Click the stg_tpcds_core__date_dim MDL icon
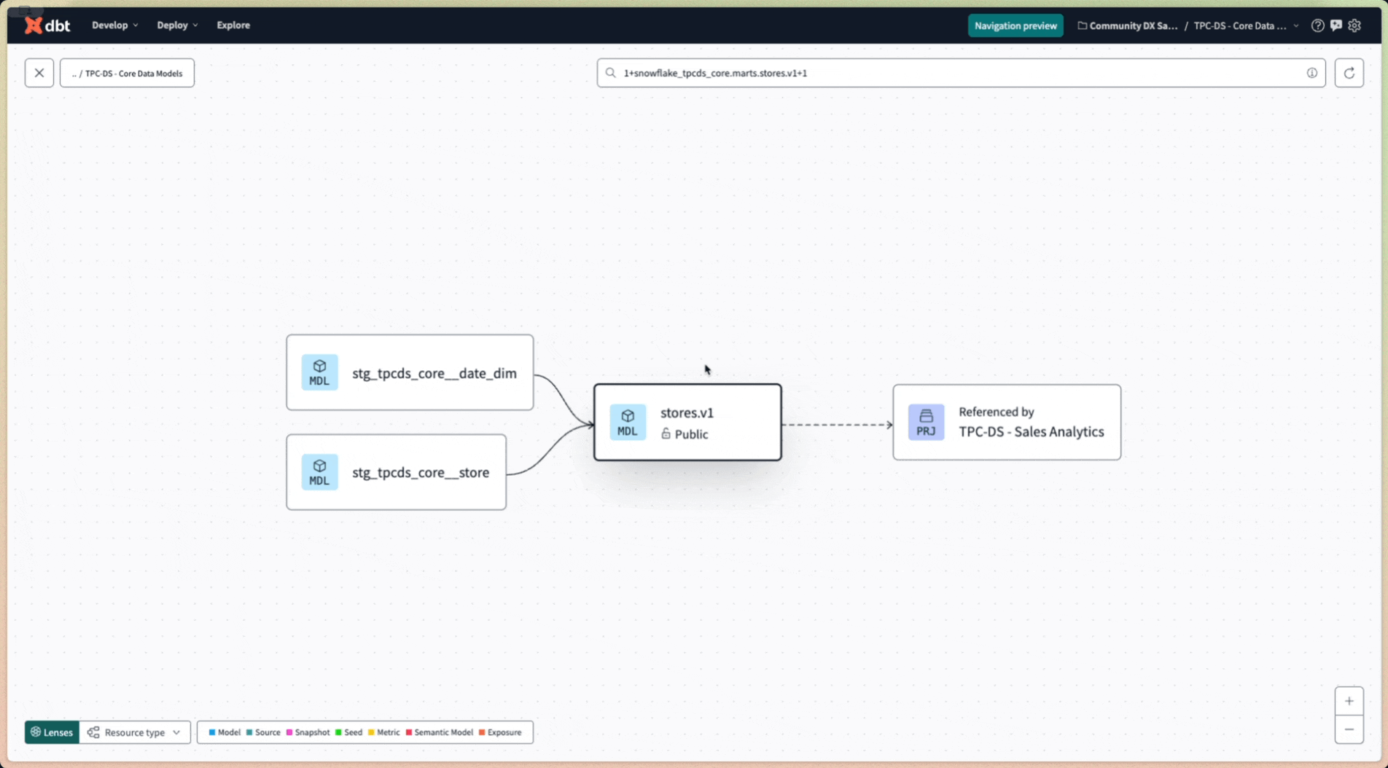The image size is (1388, 768). click(x=319, y=372)
